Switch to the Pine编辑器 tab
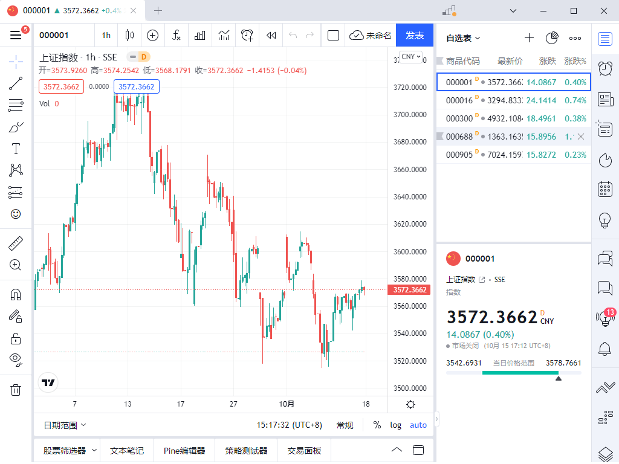The width and height of the screenshot is (619, 464). tap(183, 450)
